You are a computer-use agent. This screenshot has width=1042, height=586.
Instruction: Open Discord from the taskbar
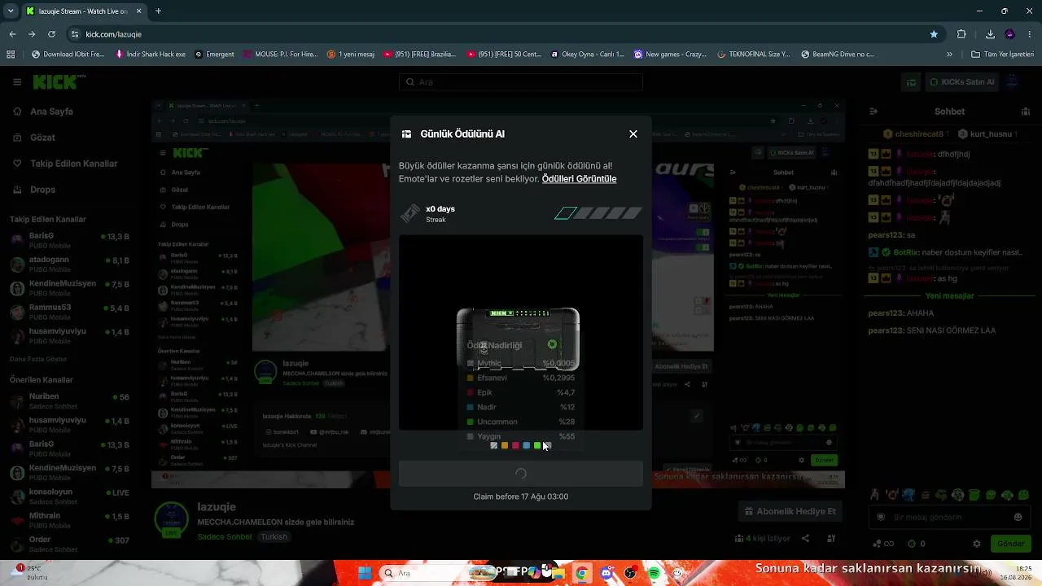click(x=606, y=573)
